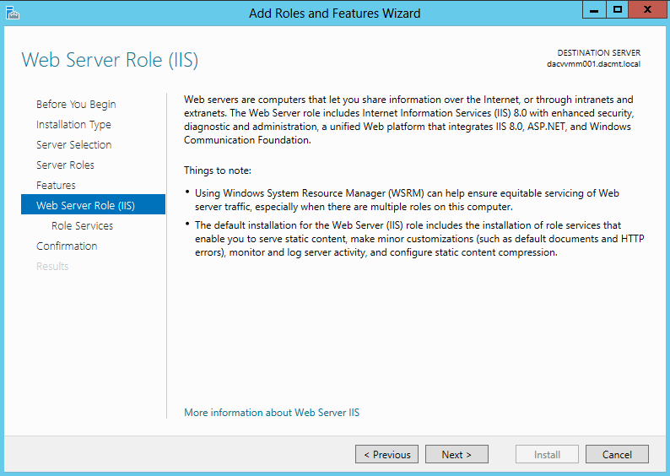Image resolution: width=670 pixels, height=476 pixels.
Task: Jump to Server Roles page
Action: [x=65, y=165]
